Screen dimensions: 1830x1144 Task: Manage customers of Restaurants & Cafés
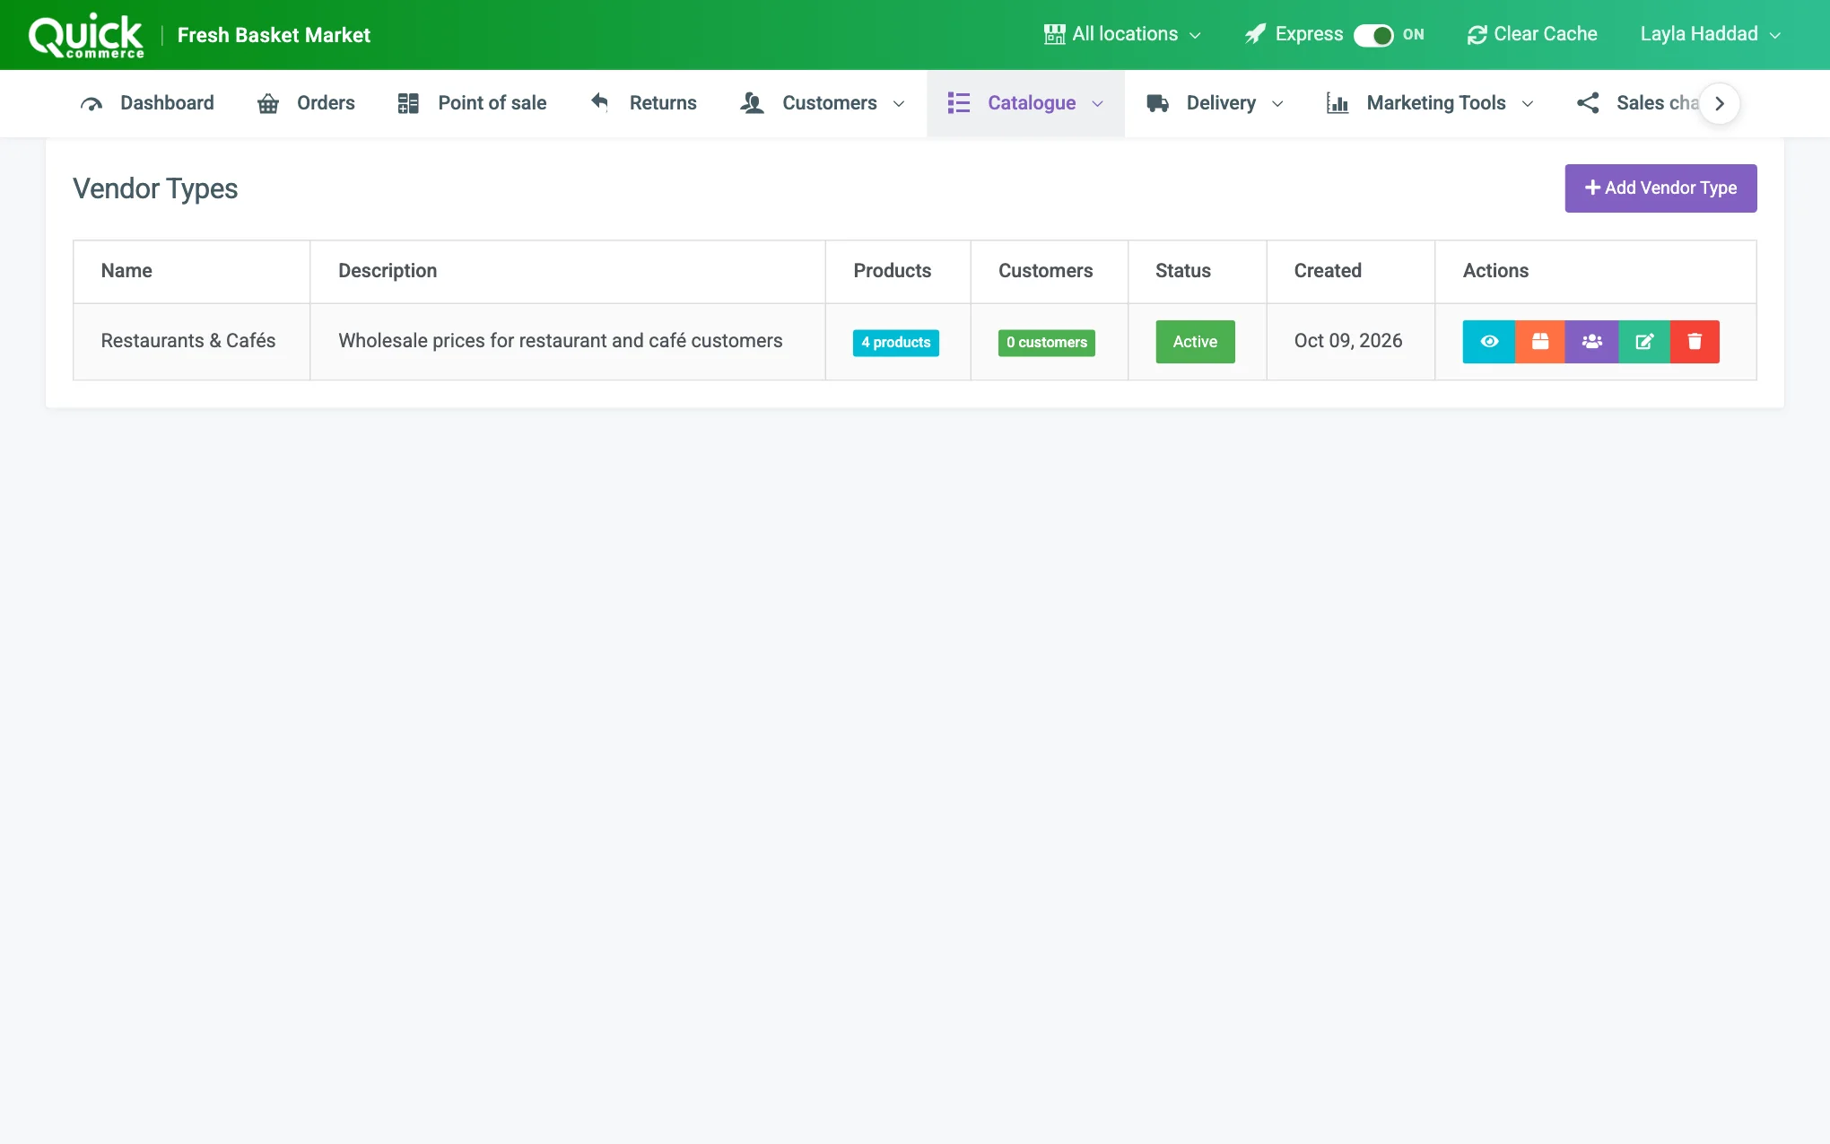(1591, 342)
